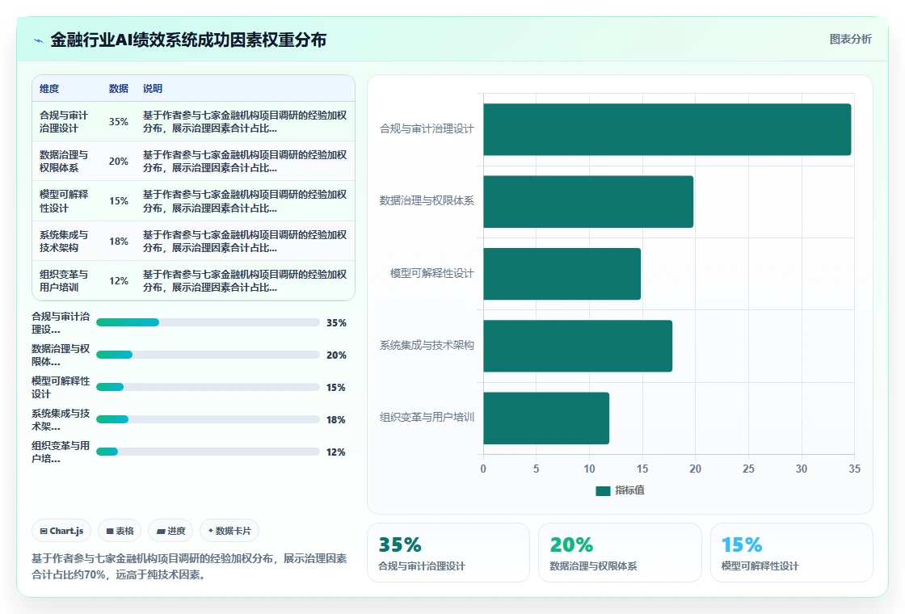Click the 数据 column header
Image resolution: width=905 pixels, height=614 pixels.
pyautogui.click(x=118, y=88)
